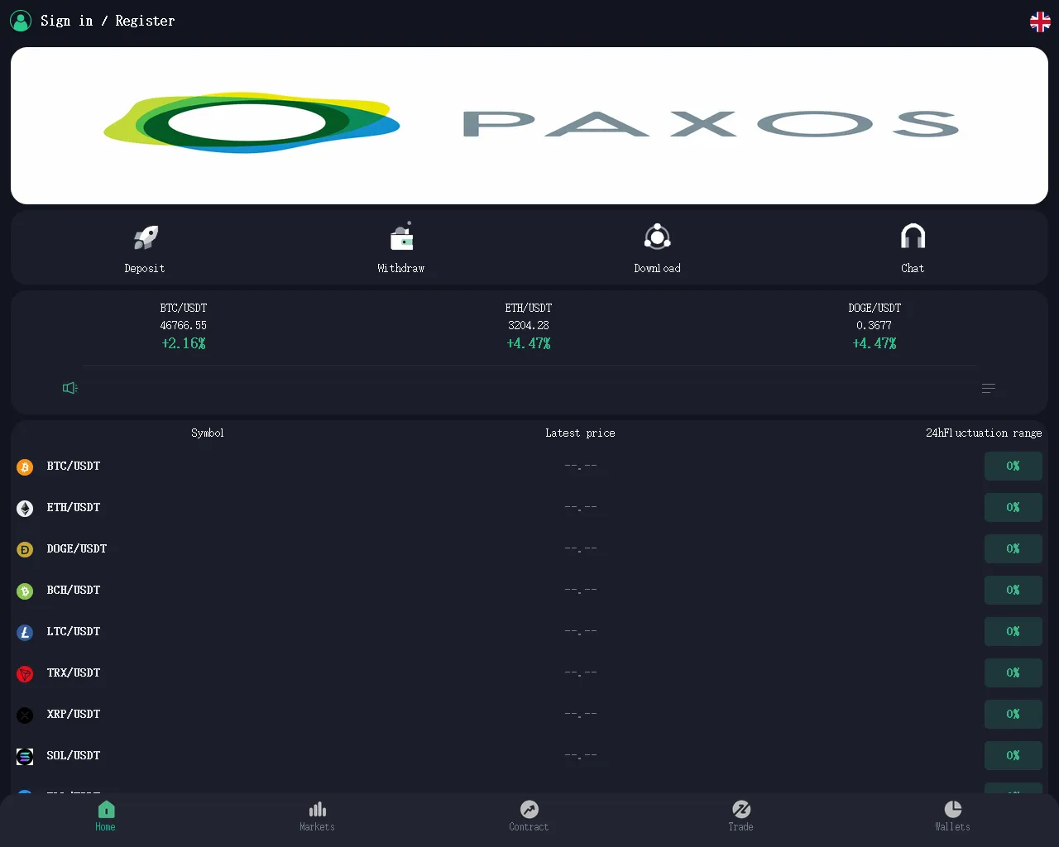Click the UK flag language icon

click(x=1040, y=22)
